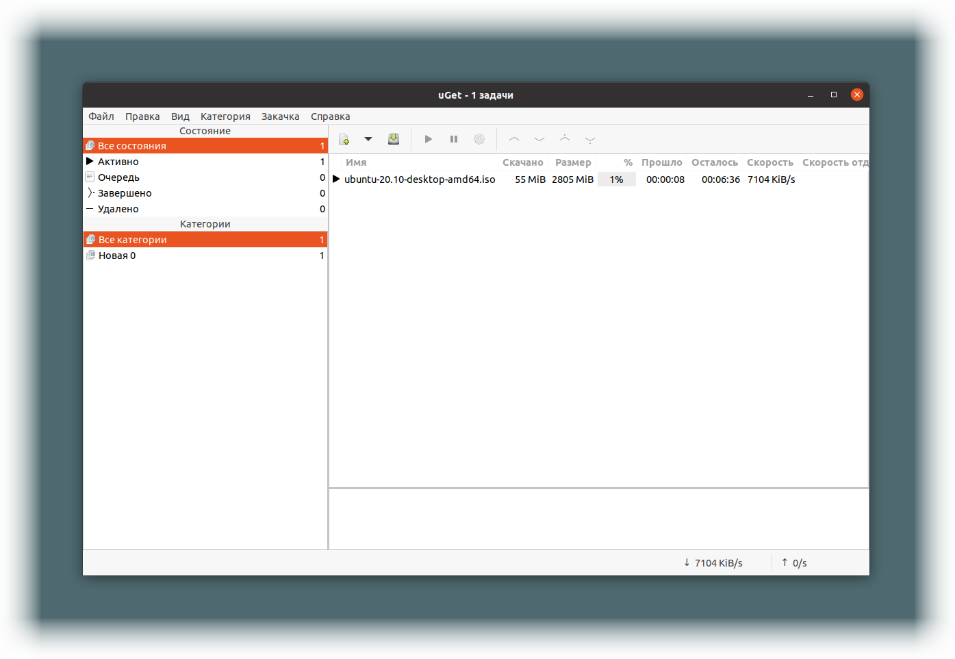Click the Активно play triangle icon

[x=90, y=162]
